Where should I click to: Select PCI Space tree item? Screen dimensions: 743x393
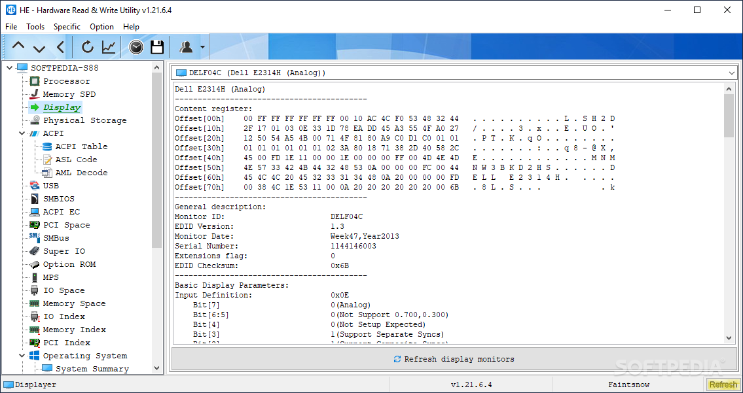point(66,225)
